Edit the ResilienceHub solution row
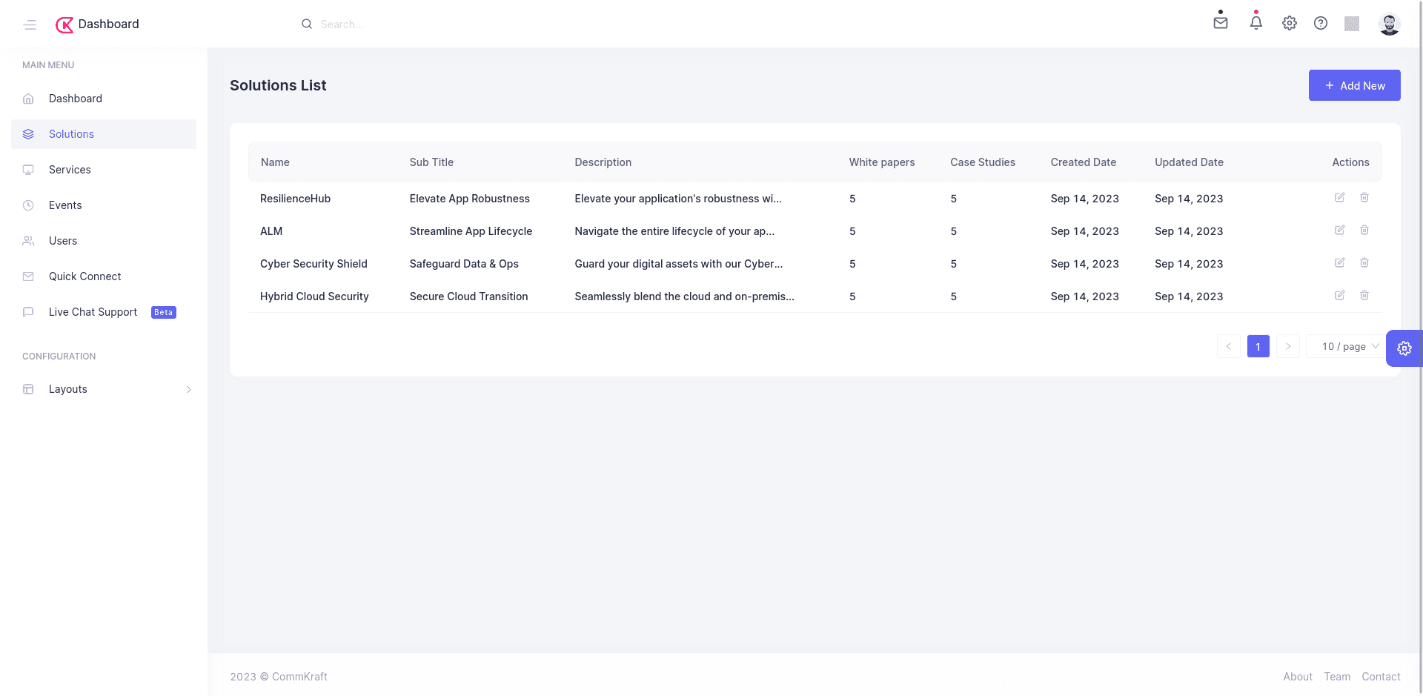This screenshot has width=1423, height=696. 1339,198
